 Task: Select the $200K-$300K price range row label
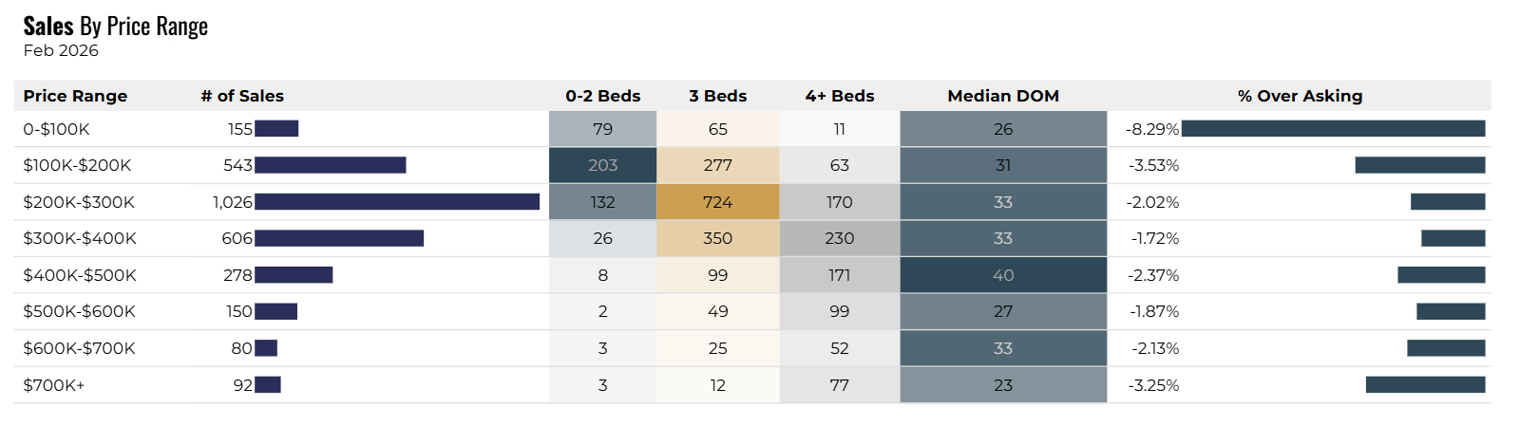tap(79, 202)
